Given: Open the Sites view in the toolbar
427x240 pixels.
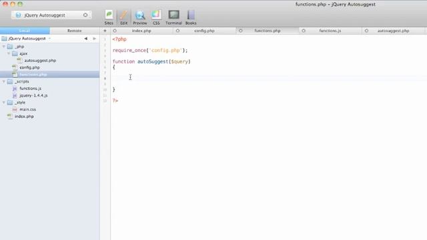Looking at the screenshot, I should coord(109,18).
